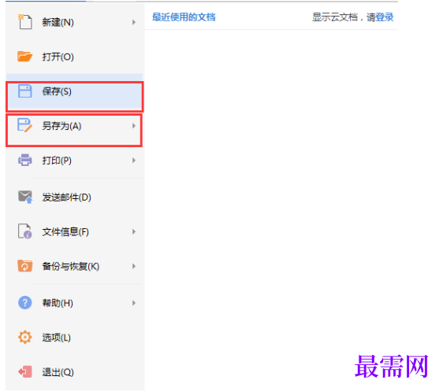443x391 pixels.
Task: Click the orange open-folder icon
Action: [x=25, y=57]
